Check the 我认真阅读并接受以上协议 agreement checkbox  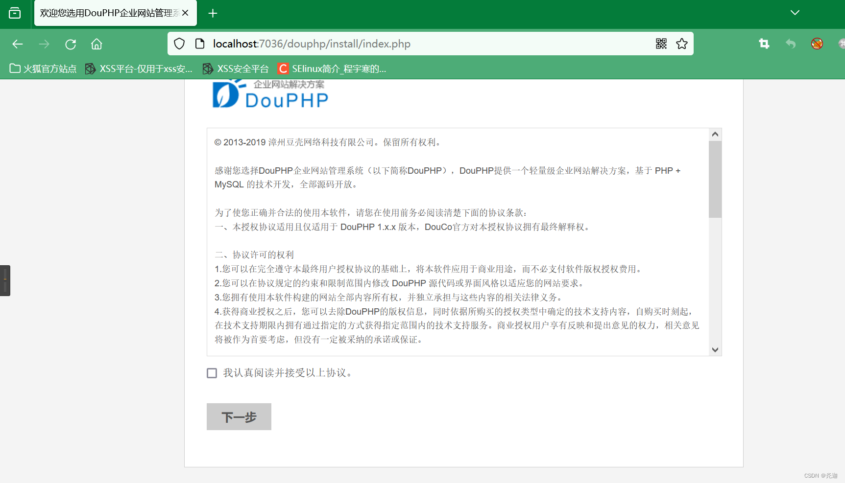[x=212, y=373]
